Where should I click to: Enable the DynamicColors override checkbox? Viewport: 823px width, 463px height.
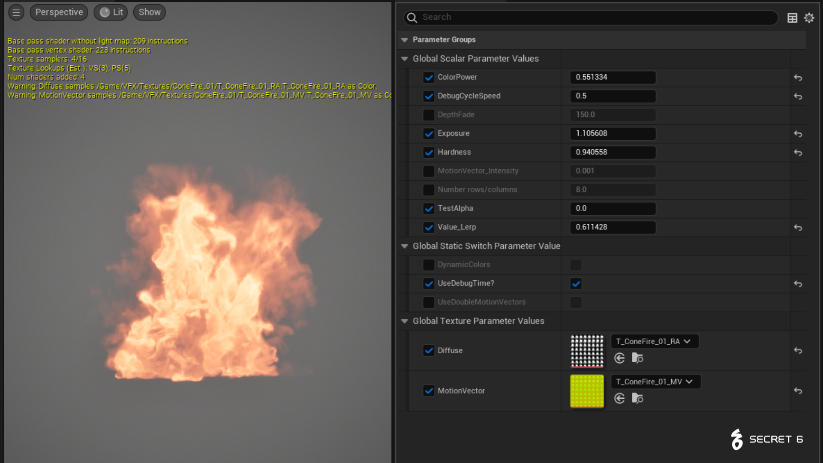tap(429, 265)
